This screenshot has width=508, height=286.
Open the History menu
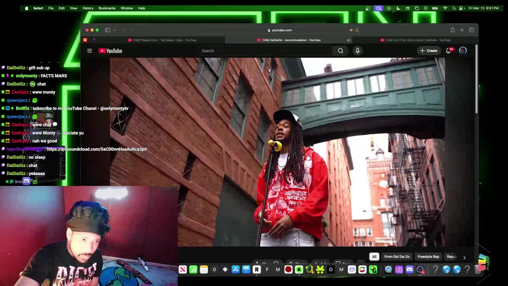[88, 8]
